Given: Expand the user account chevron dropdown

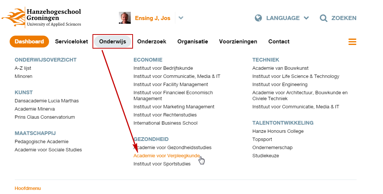Looking at the screenshot, I should [x=181, y=18].
